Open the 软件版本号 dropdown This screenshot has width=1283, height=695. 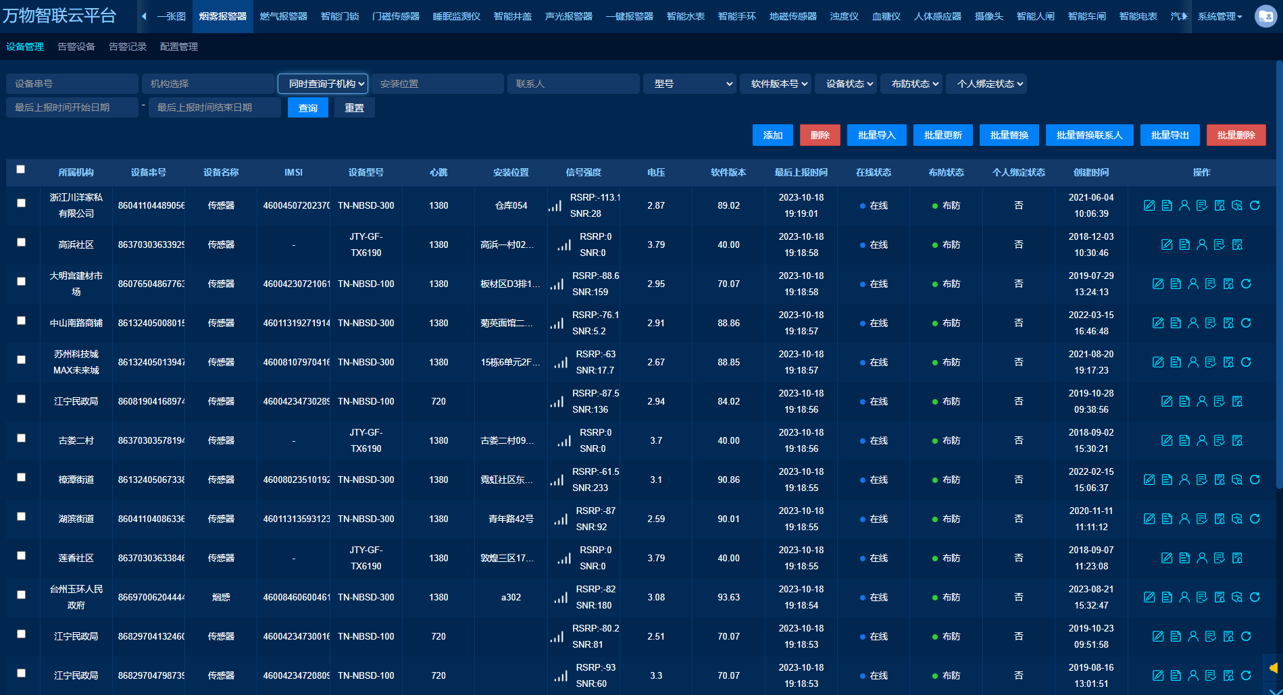776,84
